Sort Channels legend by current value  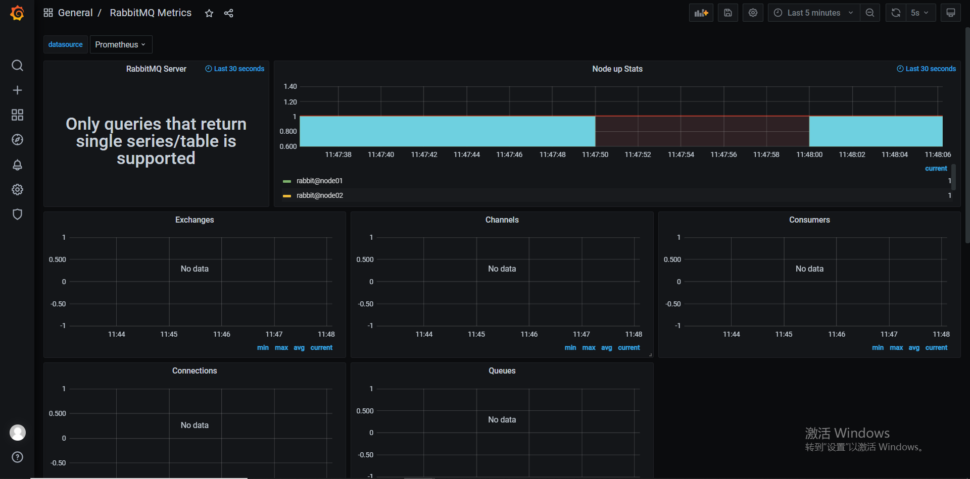coord(628,347)
